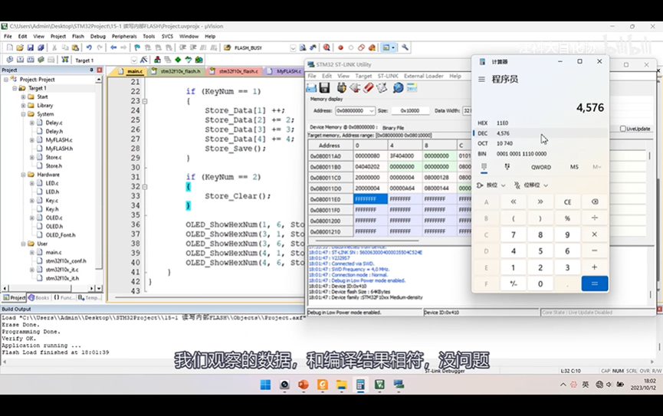Disconnect from target icon in ST-LINK

point(355,88)
